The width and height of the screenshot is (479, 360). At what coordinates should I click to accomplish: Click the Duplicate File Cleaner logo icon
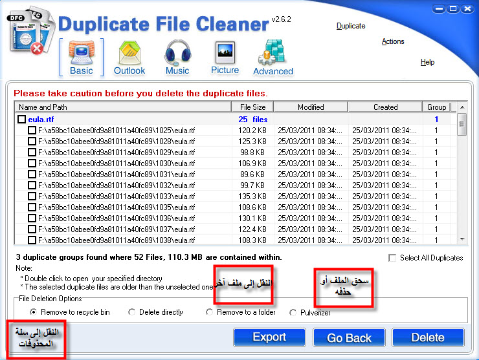[30, 29]
